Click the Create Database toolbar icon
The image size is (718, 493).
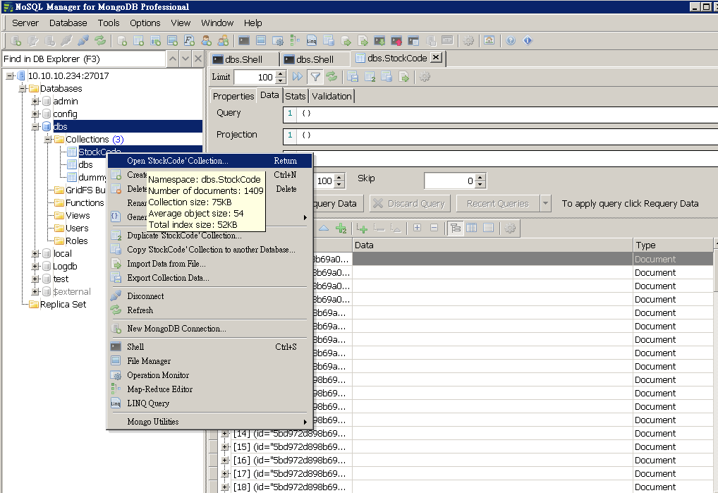122,41
